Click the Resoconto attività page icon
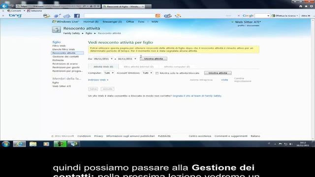The image size is (315, 177). pyautogui.click(x=56, y=29)
